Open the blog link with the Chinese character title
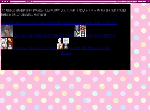This screenshot has height=112, width=150. [x=66, y=53]
